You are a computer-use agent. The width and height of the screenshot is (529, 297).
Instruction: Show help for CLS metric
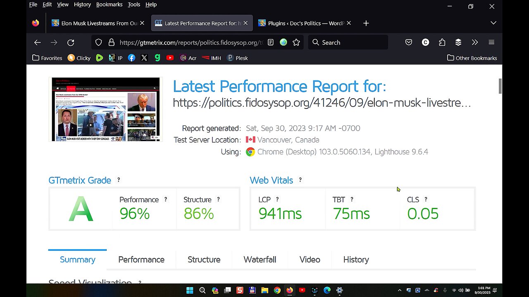pyautogui.click(x=426, y=199)
